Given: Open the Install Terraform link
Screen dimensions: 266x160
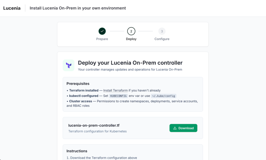Looking at the screenshot, I should 115,90.
